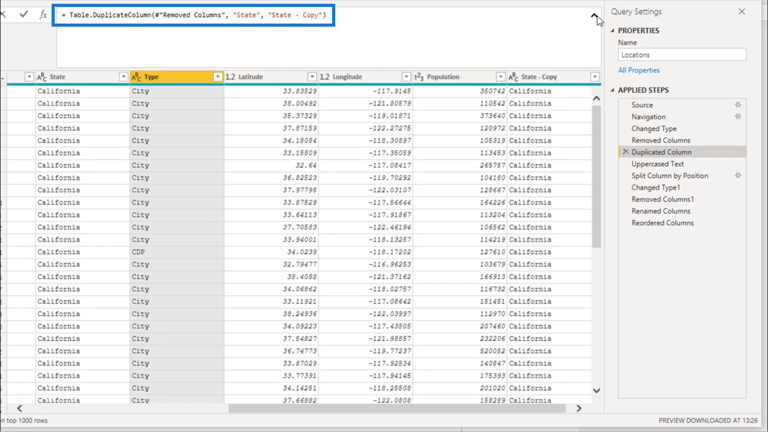Select the Type column header

click(x=177, y=77)
